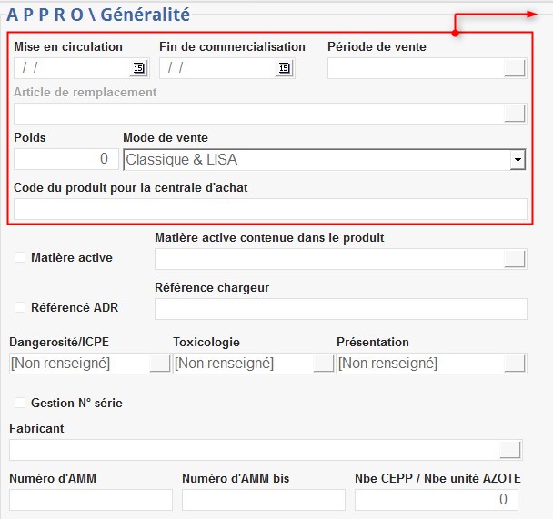Expand the Mode de vente dropdown
Image resolution: width=553 pixels, height=519 pixels.
coord(518,160)
